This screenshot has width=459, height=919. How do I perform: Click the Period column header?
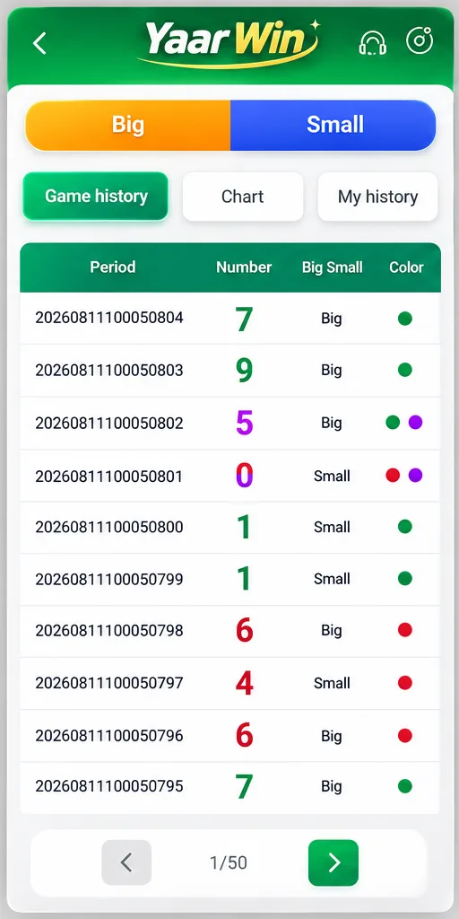(x=113, y=267)
